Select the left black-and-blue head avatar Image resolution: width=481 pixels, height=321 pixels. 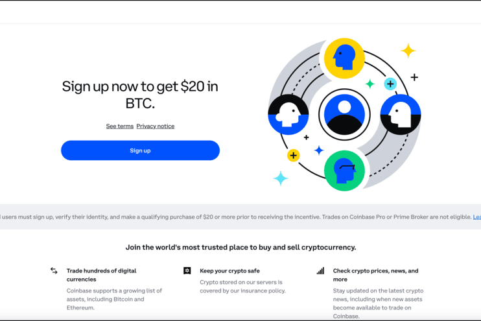288,115
